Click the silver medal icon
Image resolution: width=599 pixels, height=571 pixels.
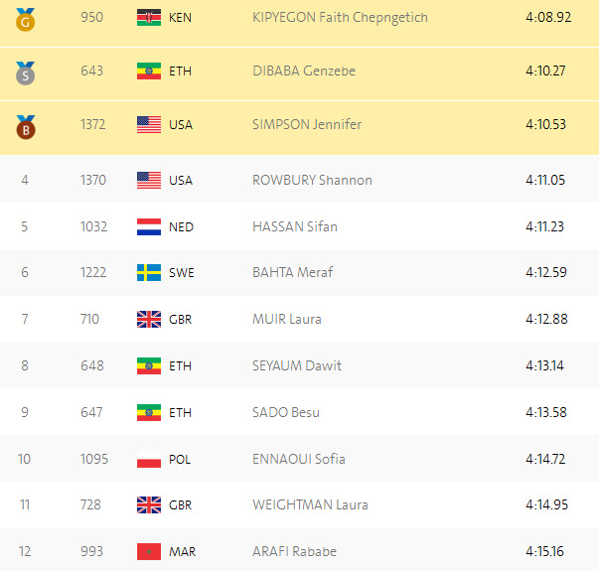tap(25, 71)
